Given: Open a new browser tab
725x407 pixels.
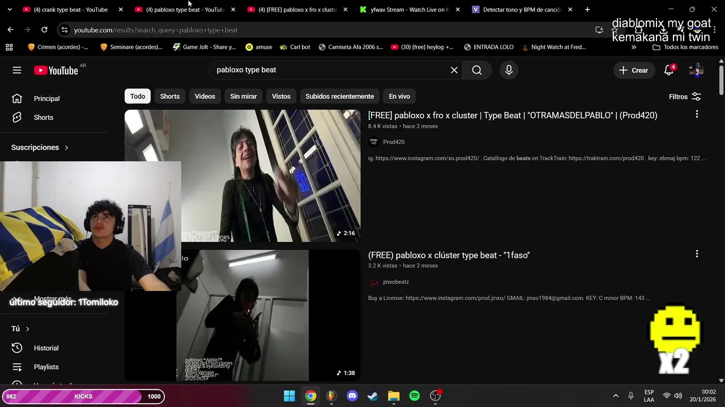Looking at the screenshot, I should 587,10.
